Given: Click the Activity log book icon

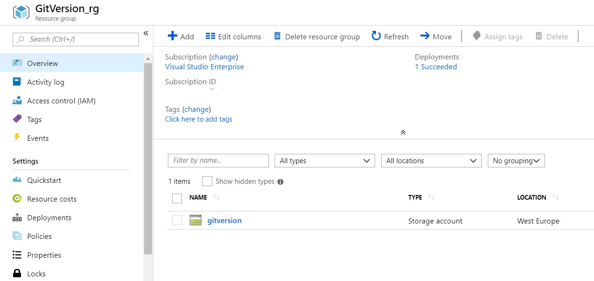Looking at the screenshot, I should point(17,82).
